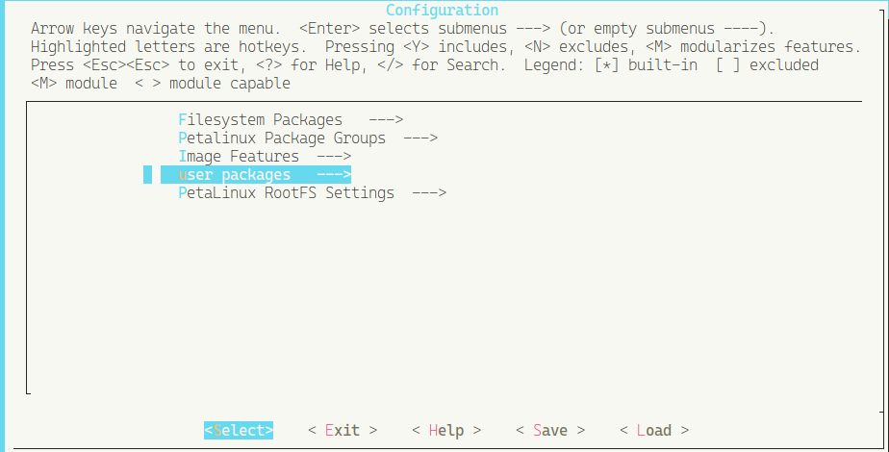The image size is (889, 452).
Task: Expand the user packages submenu arrow
Action: click(333, 175)
